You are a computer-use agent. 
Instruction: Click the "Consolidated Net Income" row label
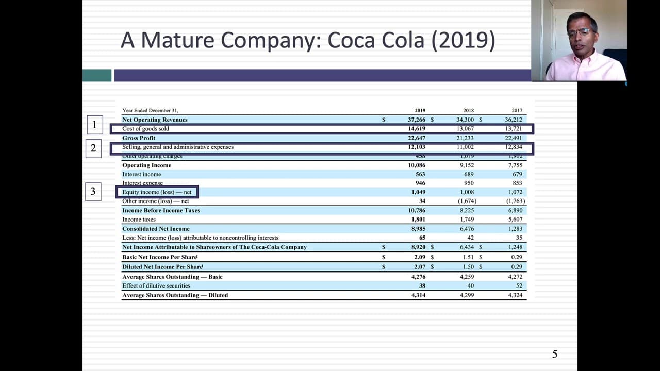pos(156,229)
